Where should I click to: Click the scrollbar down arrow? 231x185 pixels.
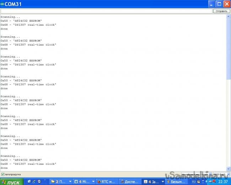229,169
